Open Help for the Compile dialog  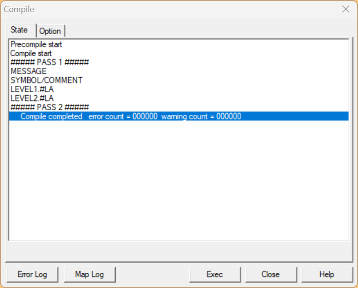coord(327,274)
